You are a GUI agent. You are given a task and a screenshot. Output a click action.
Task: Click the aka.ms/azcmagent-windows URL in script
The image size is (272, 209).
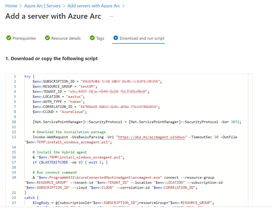click(151, 136)
